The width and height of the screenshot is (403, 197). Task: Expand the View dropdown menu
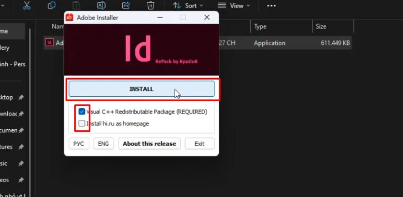point(234,5)
